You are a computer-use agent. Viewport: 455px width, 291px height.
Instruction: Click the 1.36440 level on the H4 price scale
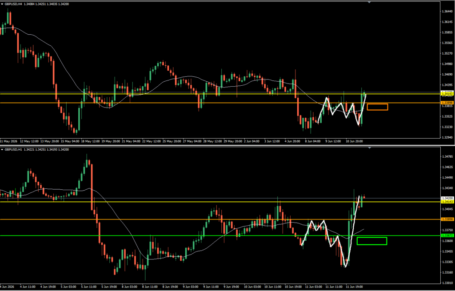[x=447, y=12]
